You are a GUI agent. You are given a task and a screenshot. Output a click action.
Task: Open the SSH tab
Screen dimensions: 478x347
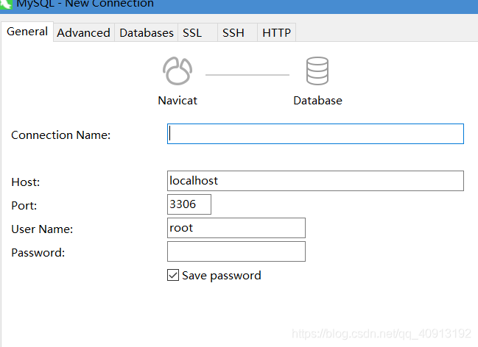pyautogui.click(x=237, y=32)
